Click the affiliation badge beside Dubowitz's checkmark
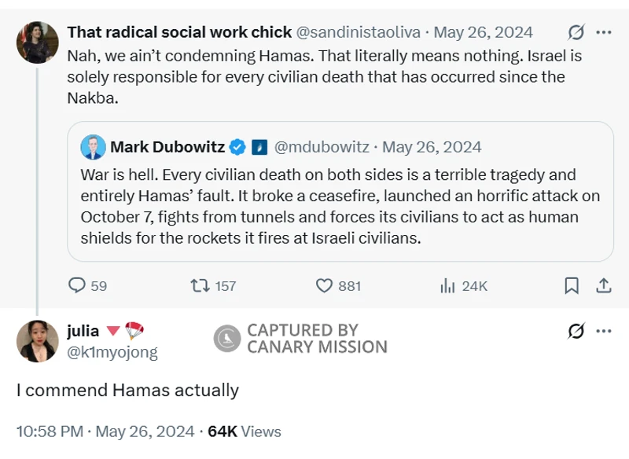Viewport: 629px width, 459px height. click(x=260, y=147)
